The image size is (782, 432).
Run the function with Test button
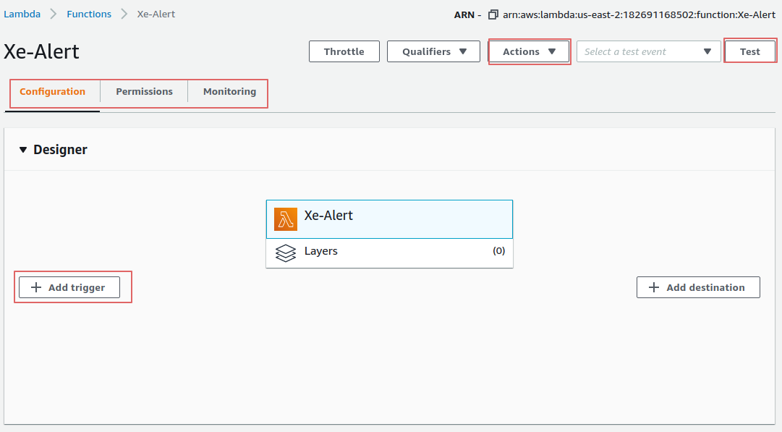749,51
